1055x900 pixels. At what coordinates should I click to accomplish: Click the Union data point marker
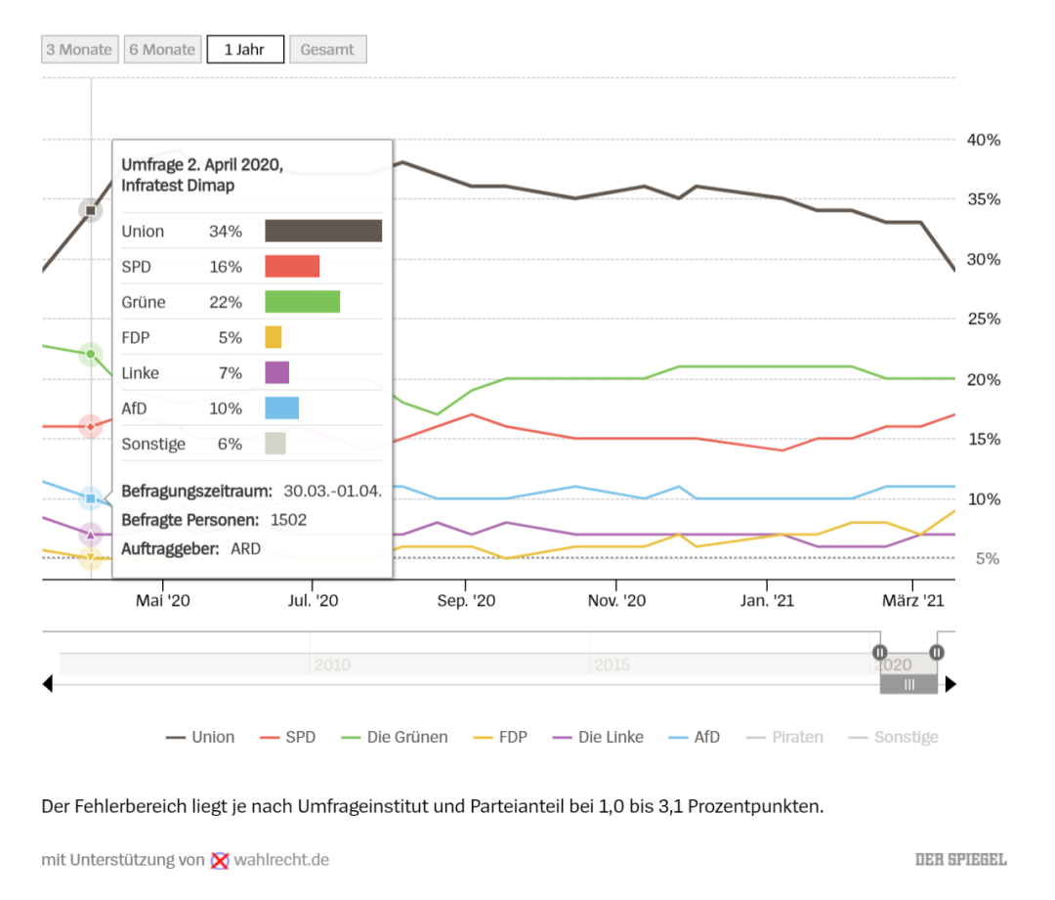click(x=91, y=210)
